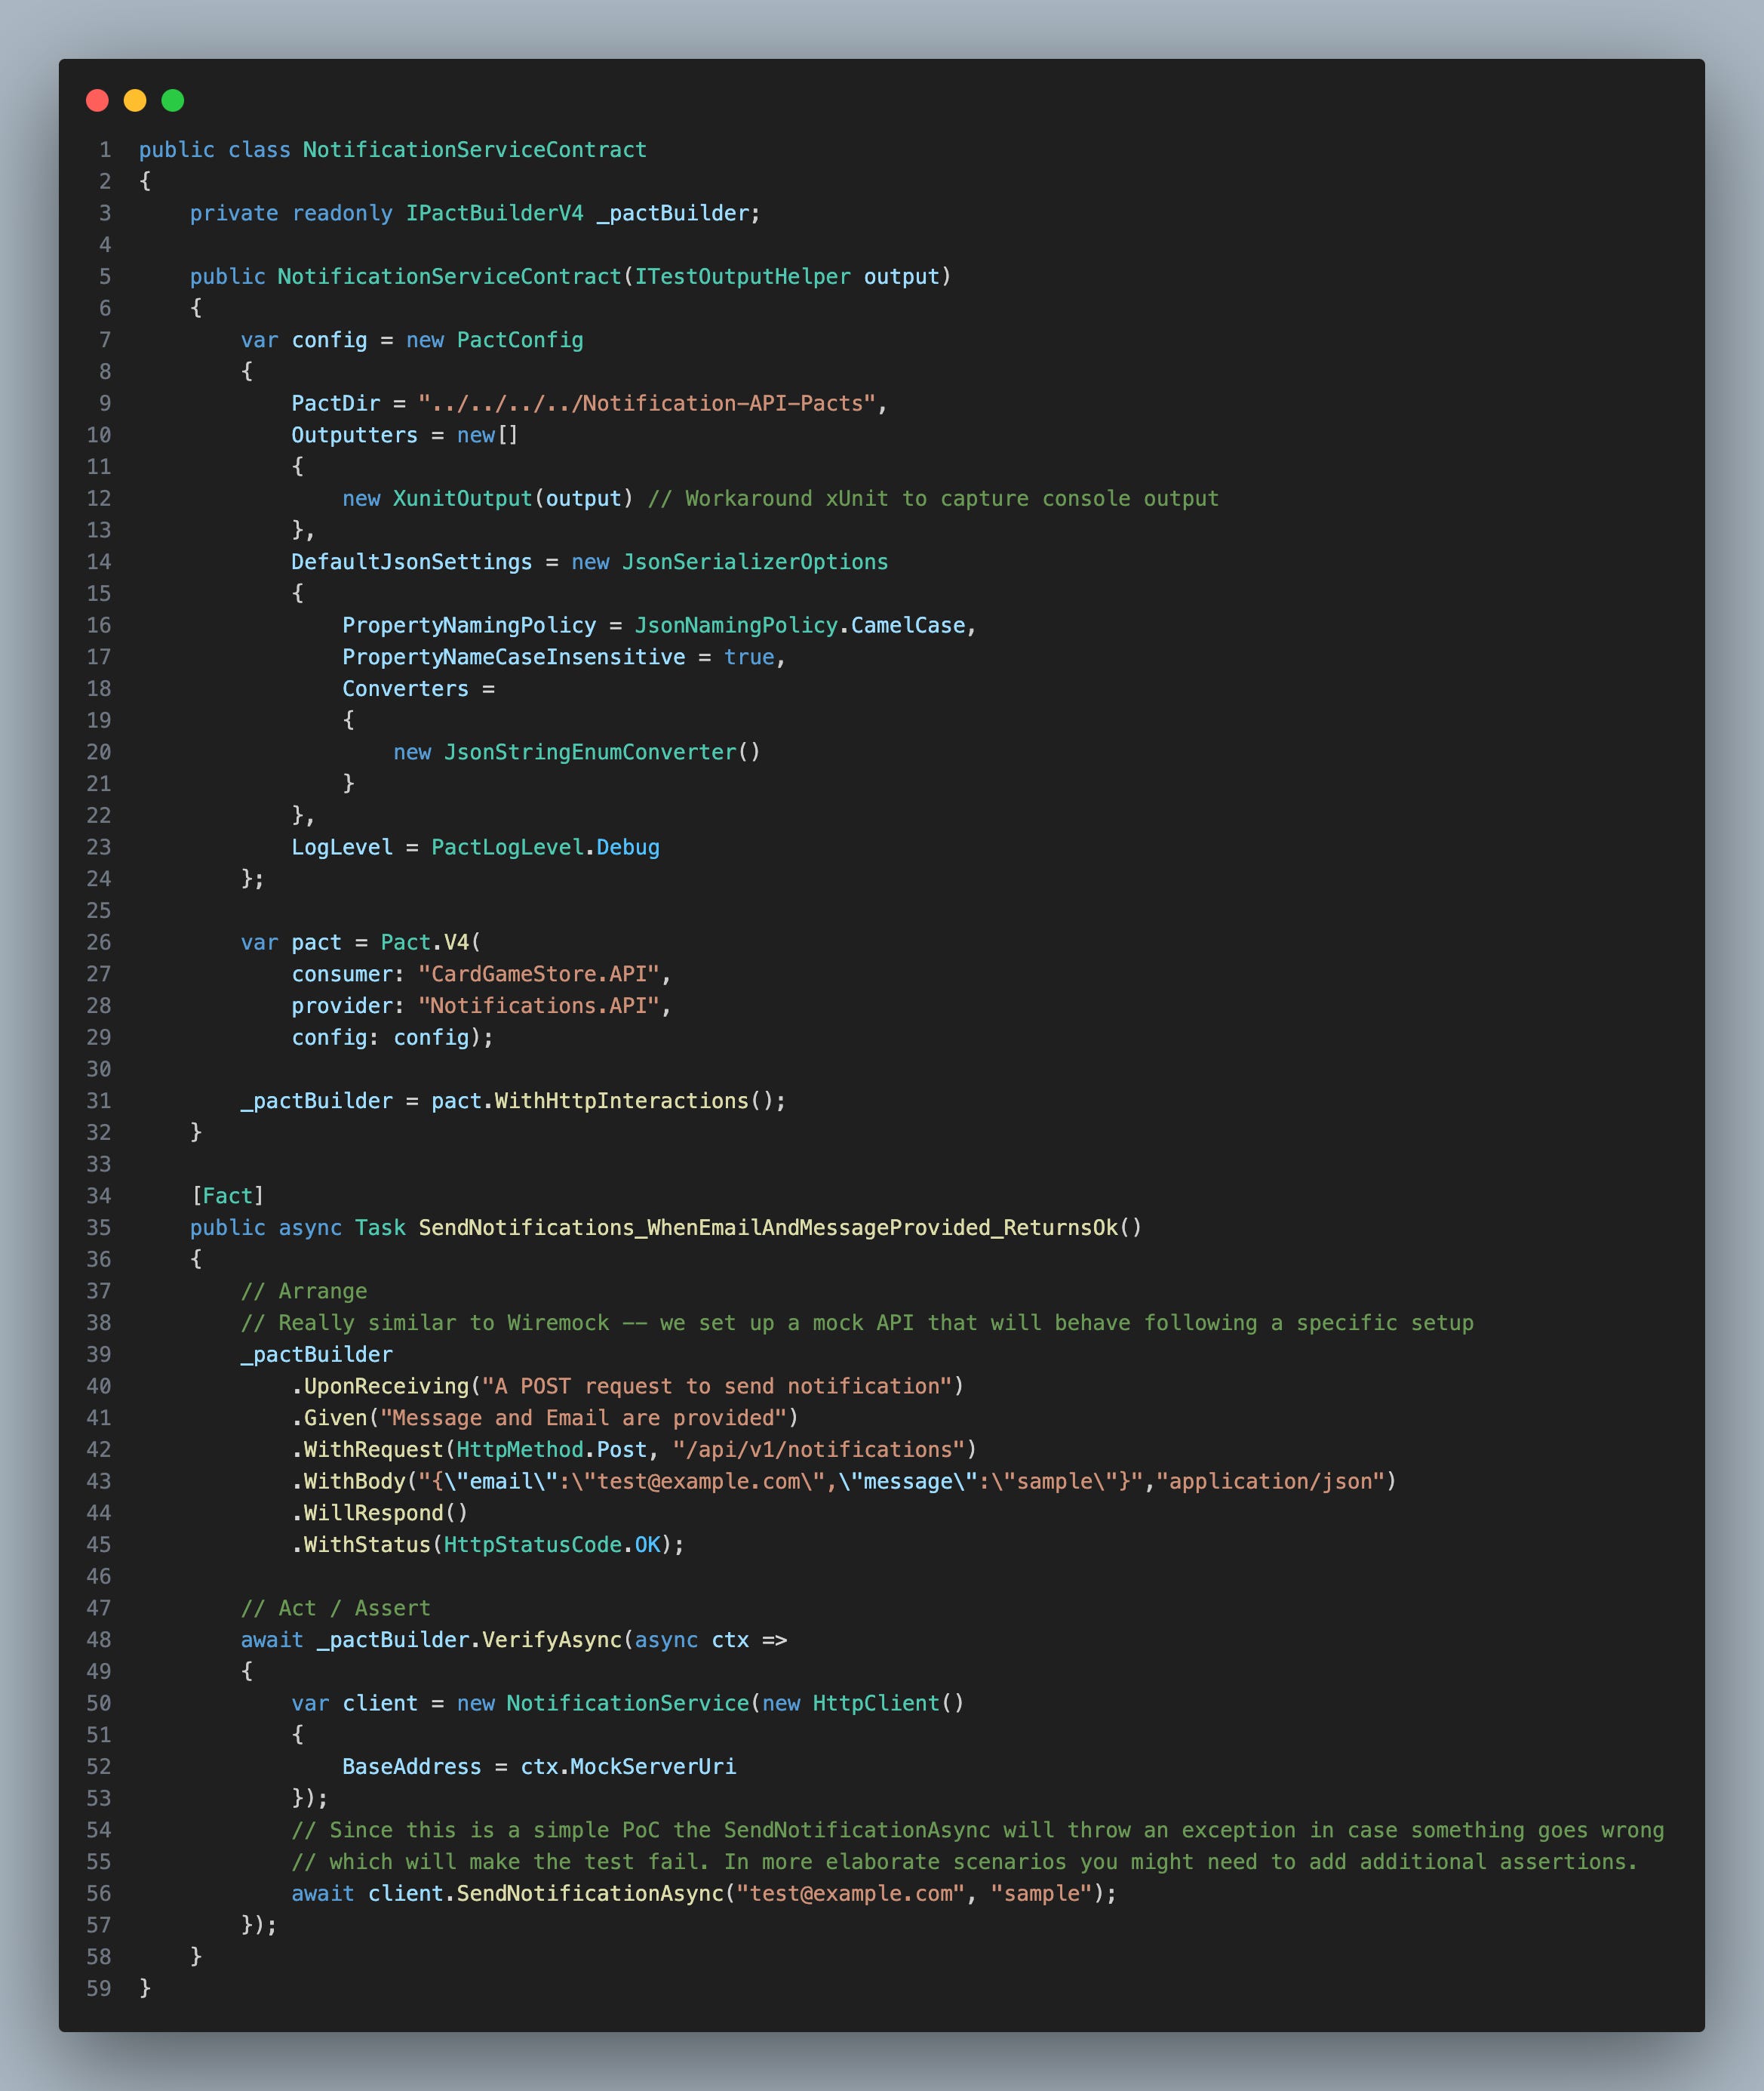Click UponReceiving on line 40
Viewport: 1764px width, 2091px height.
pos(386,1387)
